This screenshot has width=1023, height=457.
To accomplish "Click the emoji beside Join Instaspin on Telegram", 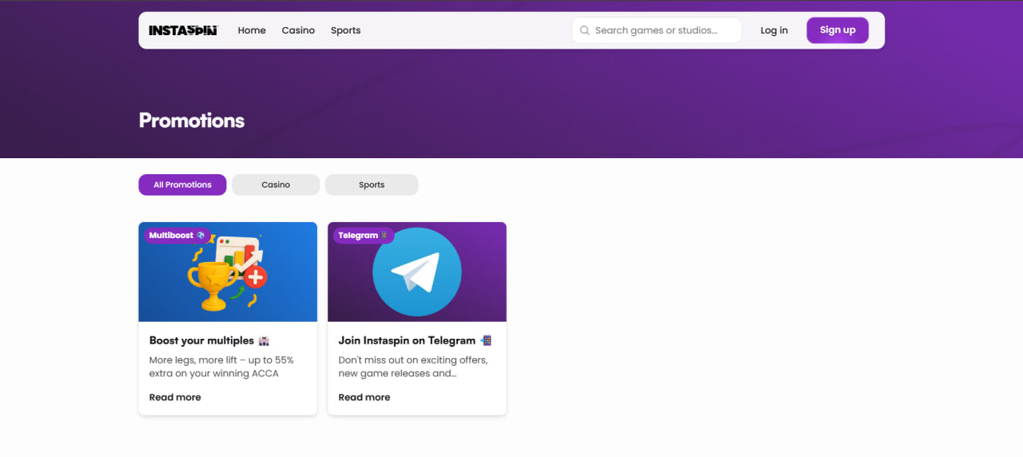I will [486, 341].
